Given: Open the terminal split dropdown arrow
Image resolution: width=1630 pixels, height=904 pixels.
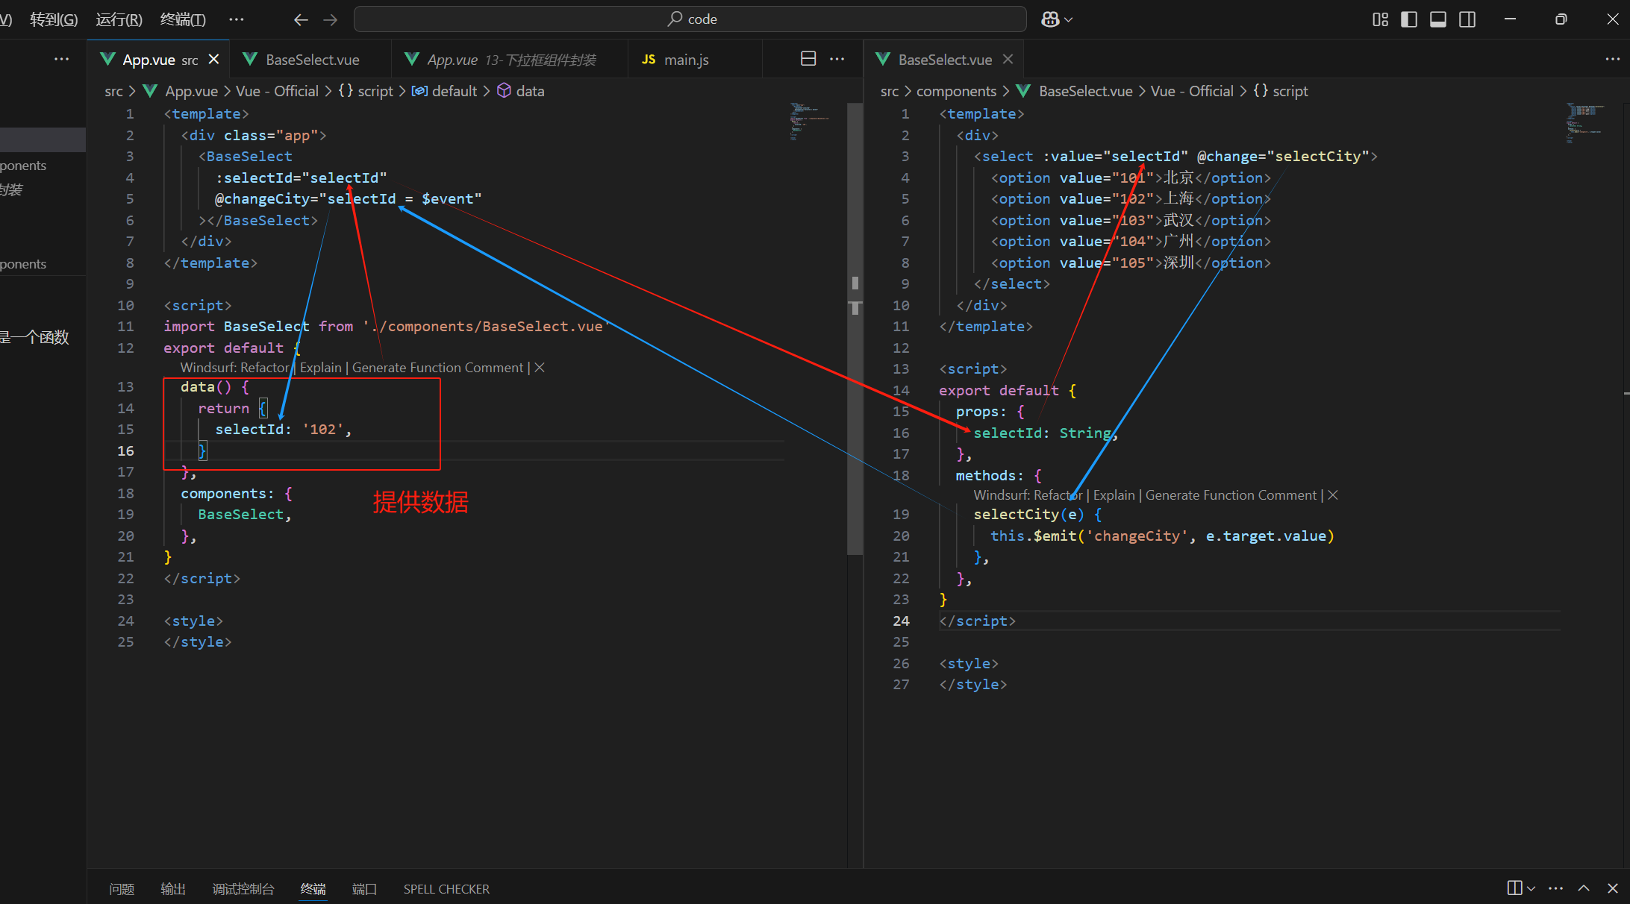Looking at the screenshot, I should (x=1531, y=888).
